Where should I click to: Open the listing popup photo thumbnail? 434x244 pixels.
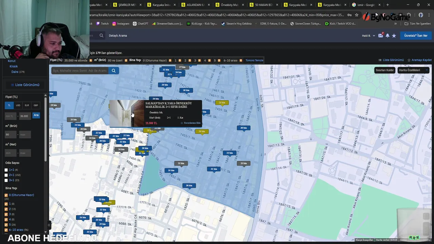127,114
